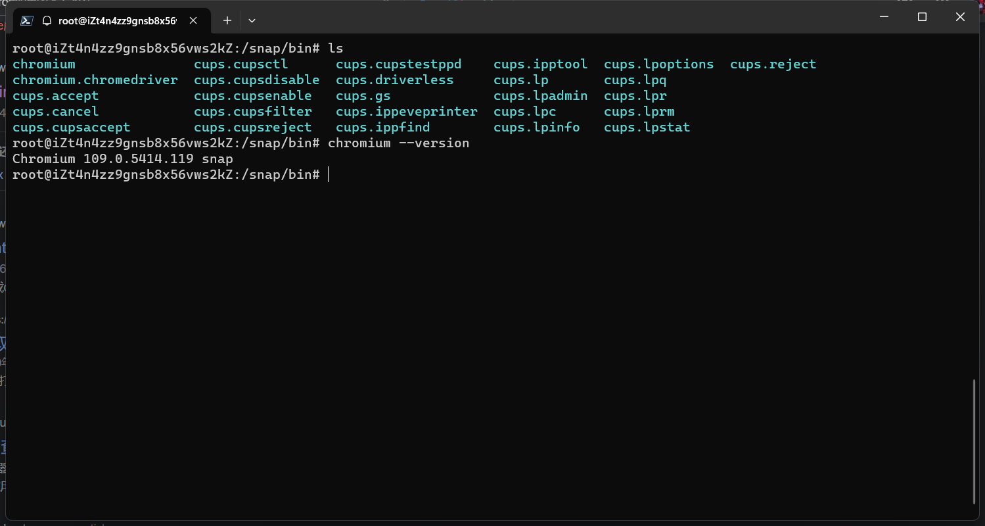Click the cups.lpstat entry
The height and width of the screenshot is (526, 985).
click(x=647, y=127)
